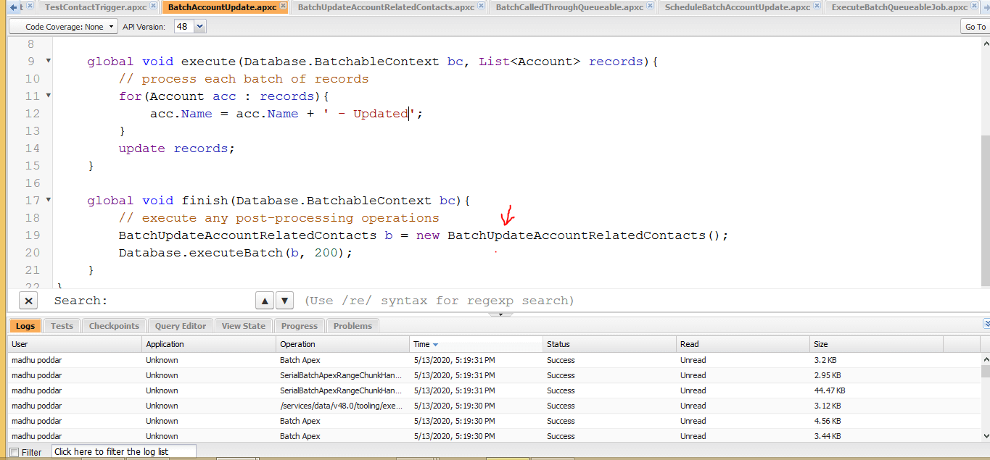Collapse the bottom panel using double-chevron icon
Image resolution: width=990 pixels, height=460 pixels.
[x=986, y=324]
